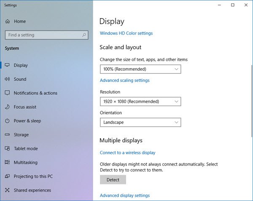The width and height of the screenshot is (253, 201).
Task: Open the 1920 × 1080 resolution dropdown
Action: (x=140, y=102)
